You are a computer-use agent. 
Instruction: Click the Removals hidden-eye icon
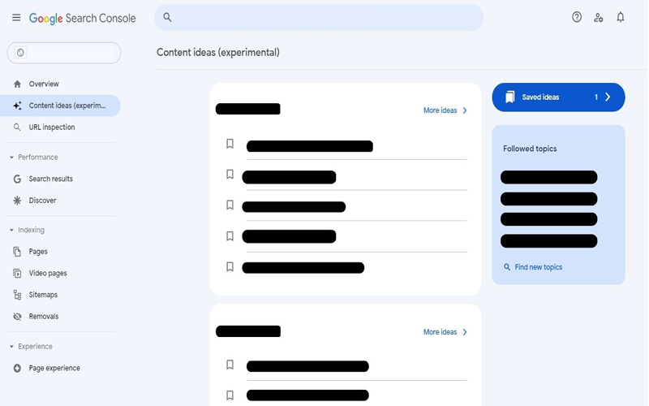(17, 317)
